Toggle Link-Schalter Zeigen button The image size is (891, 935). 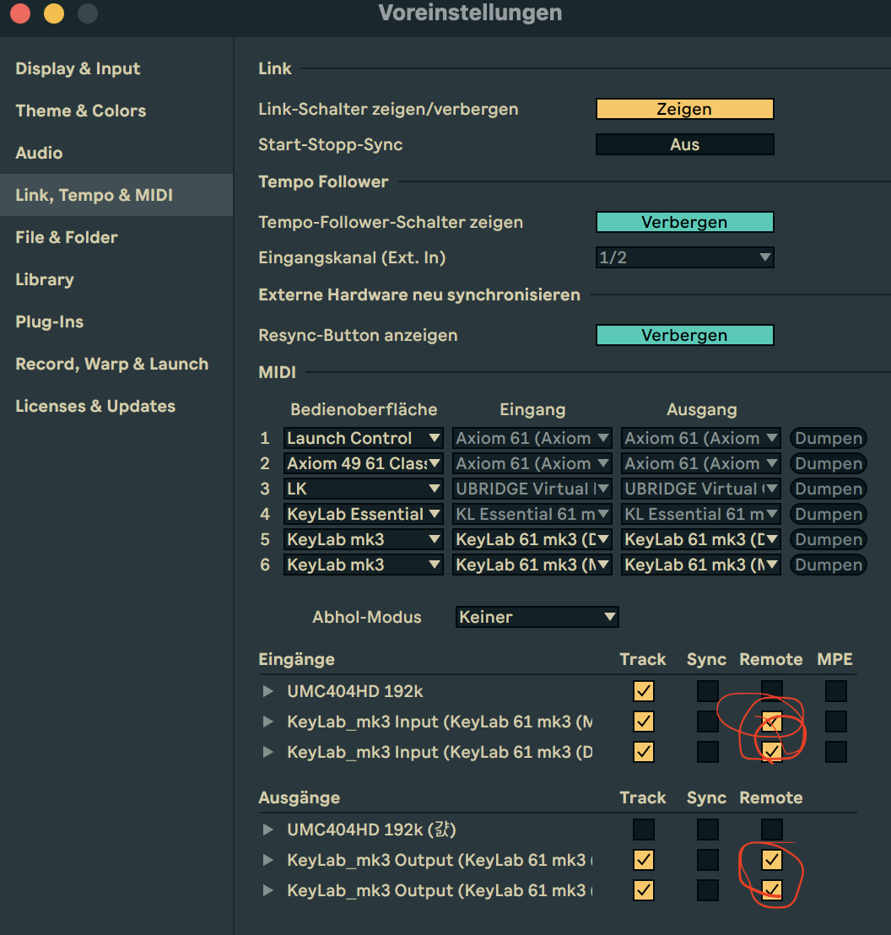coord(684,109)
